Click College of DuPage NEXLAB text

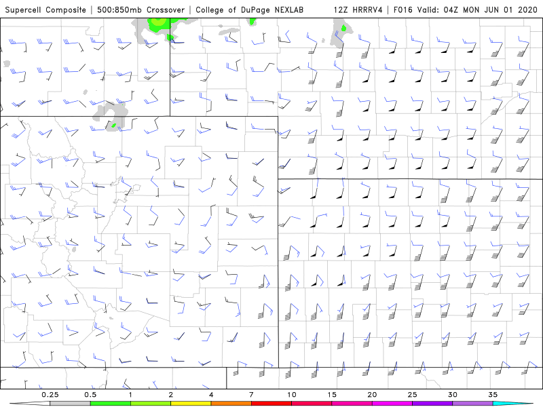click(249, 9)
